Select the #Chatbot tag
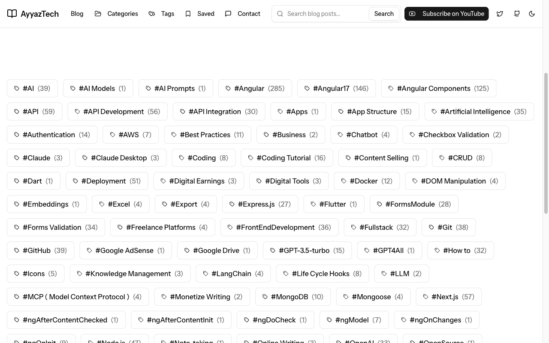The image size is (549, 343). pyautogui.click(x=364, y=135)
